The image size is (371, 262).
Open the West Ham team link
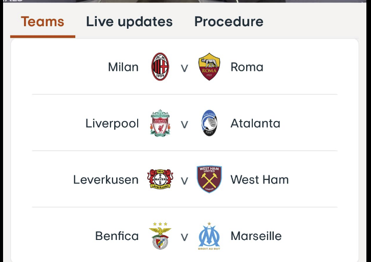tap(259, 180)
